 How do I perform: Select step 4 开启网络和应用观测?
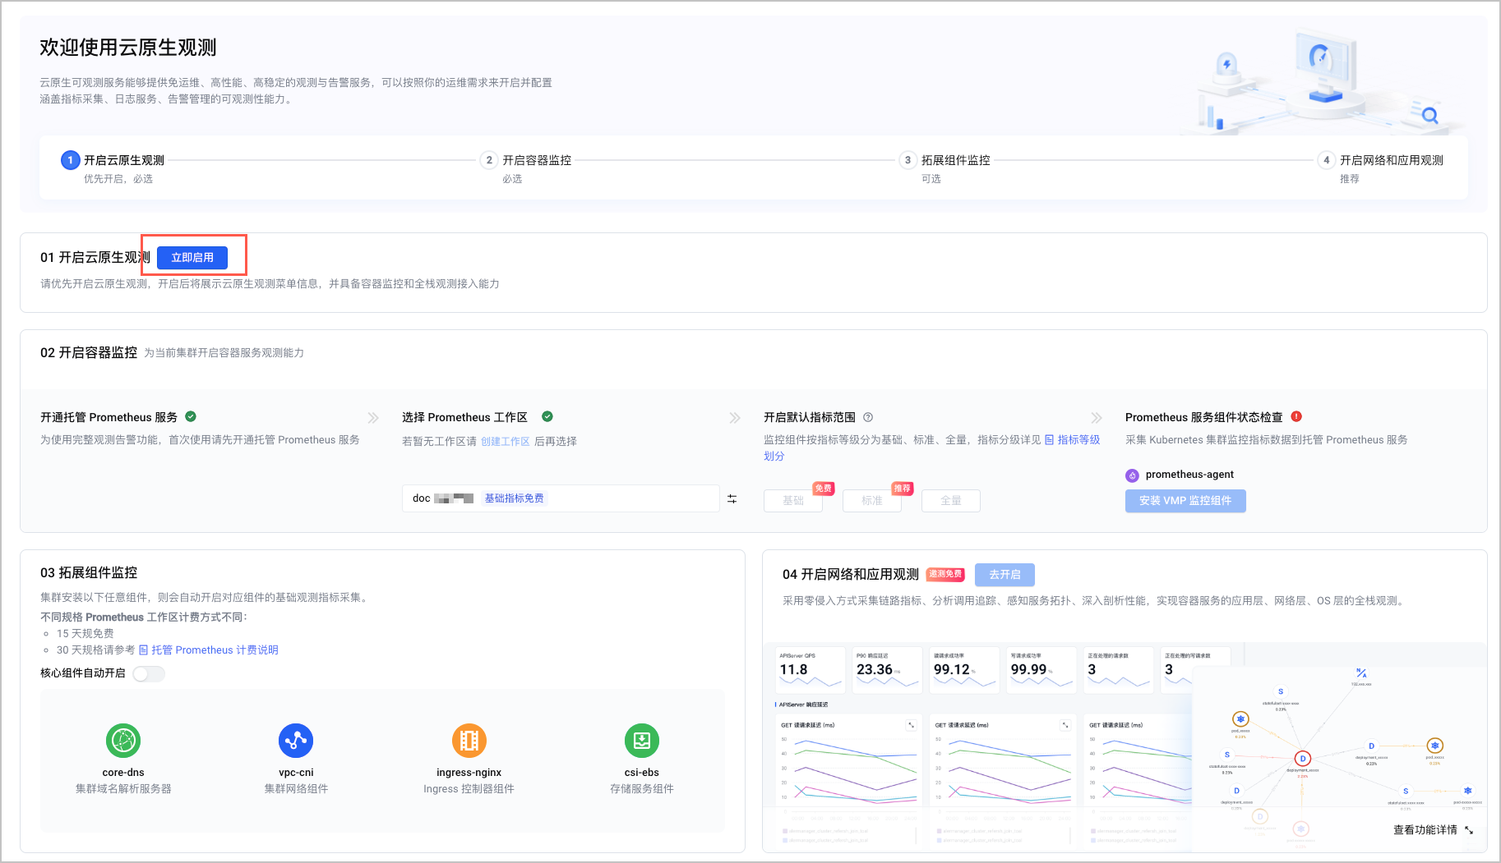(x=1391, y=160)
